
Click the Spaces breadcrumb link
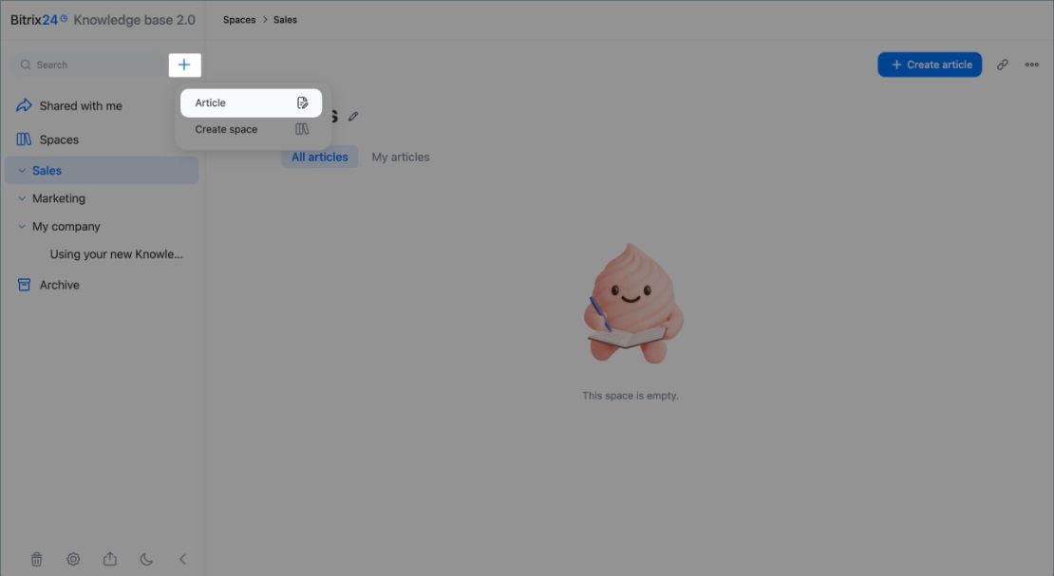click(x=239, y=20)
